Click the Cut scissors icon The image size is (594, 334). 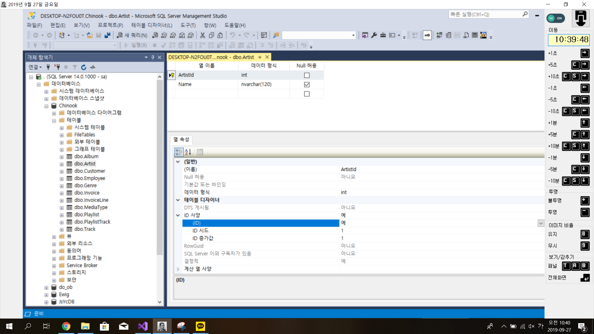202,35
